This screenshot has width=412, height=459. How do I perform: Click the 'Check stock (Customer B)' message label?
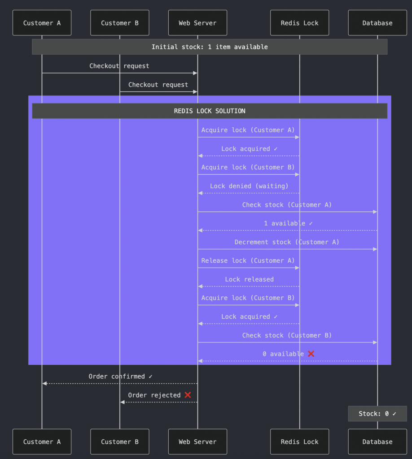(287, 335)
